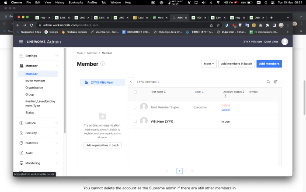Open the Apple menu

click(5, 3)
